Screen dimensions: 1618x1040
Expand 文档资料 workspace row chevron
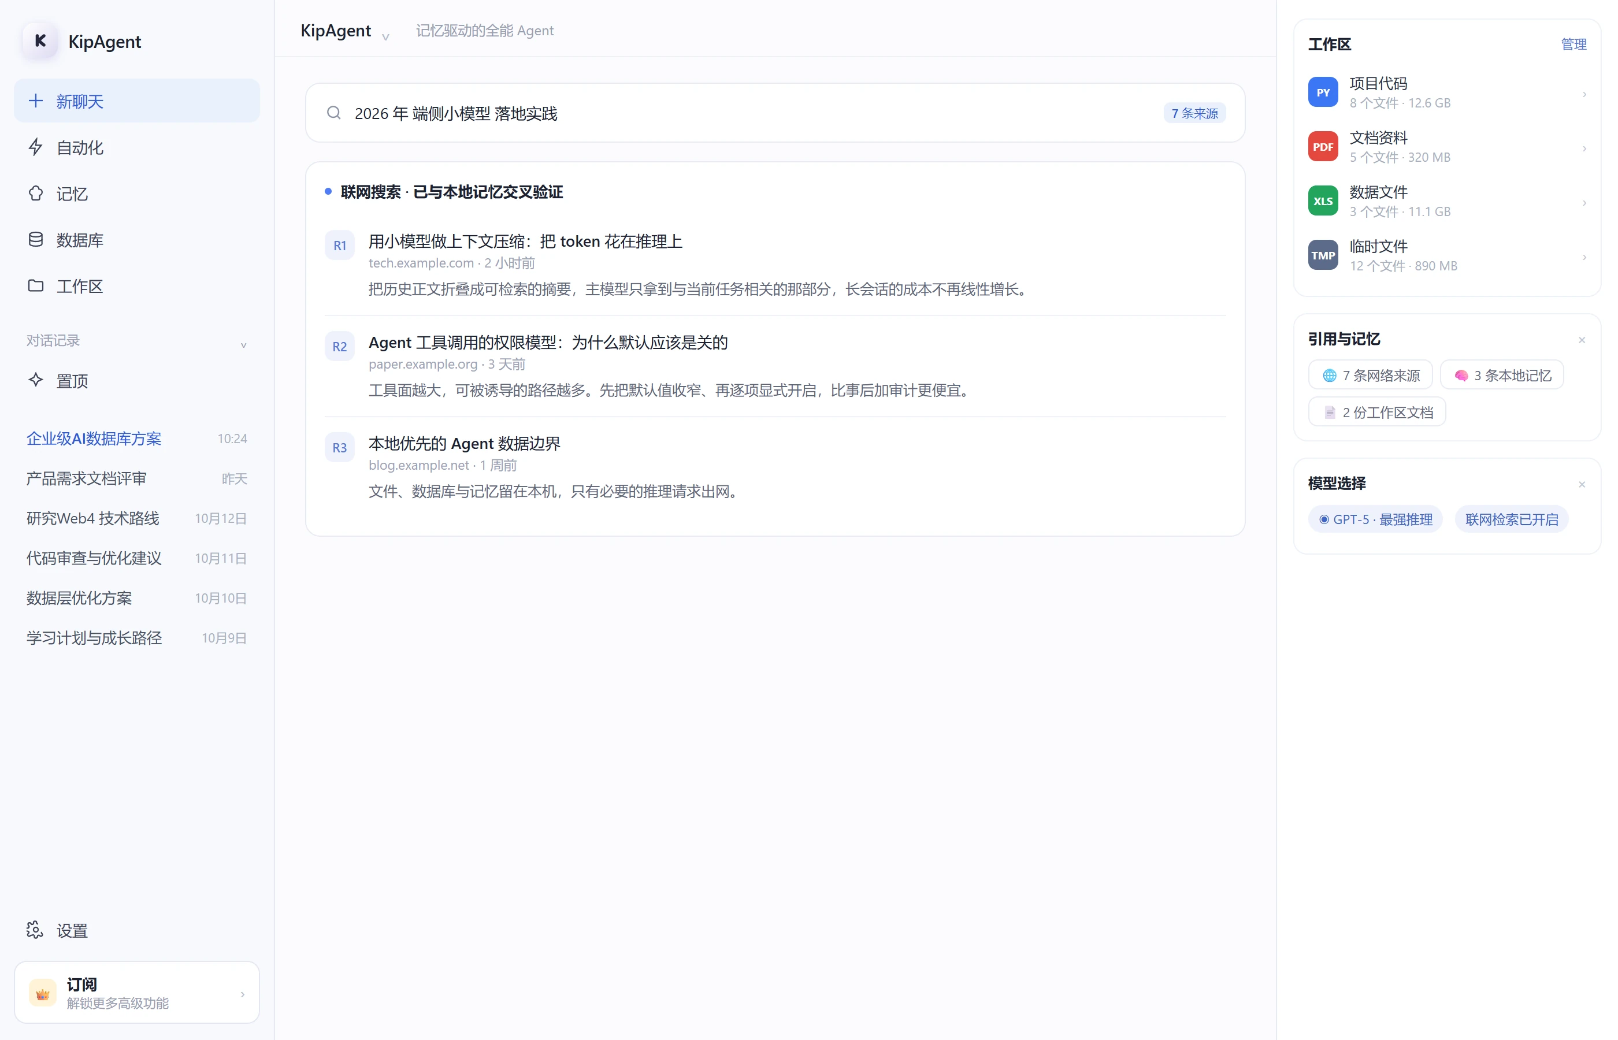click(1583, 148)
